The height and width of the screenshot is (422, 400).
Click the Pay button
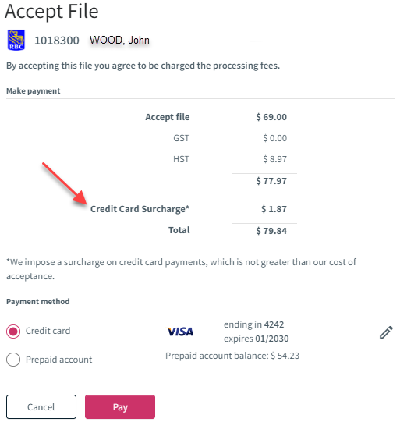[120, 406]
